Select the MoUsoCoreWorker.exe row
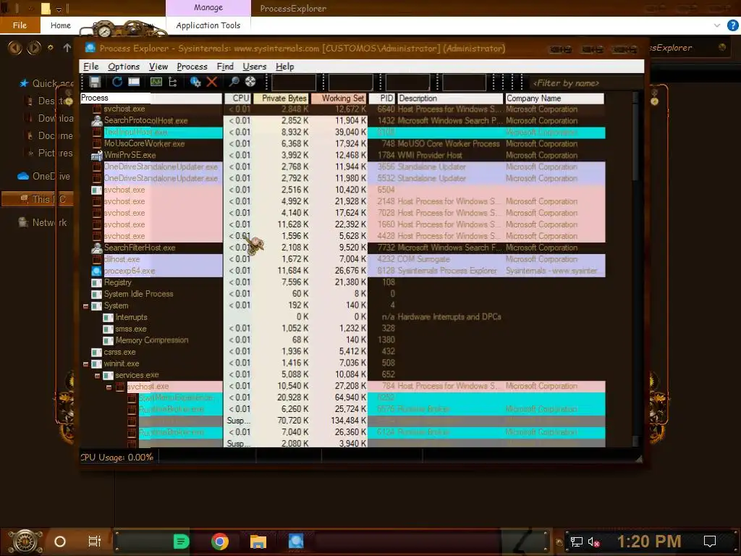The image size is (741, 556). (x=342, y=144)
